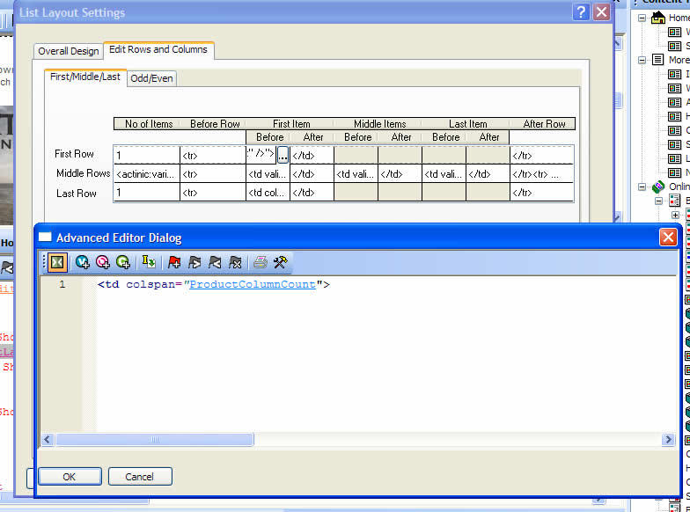The image size is (690, 512).
Task: Click the ellipsis button in First Row cell
Action: [283, 155]
